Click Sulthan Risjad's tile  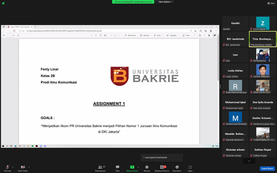pos(263,150)
